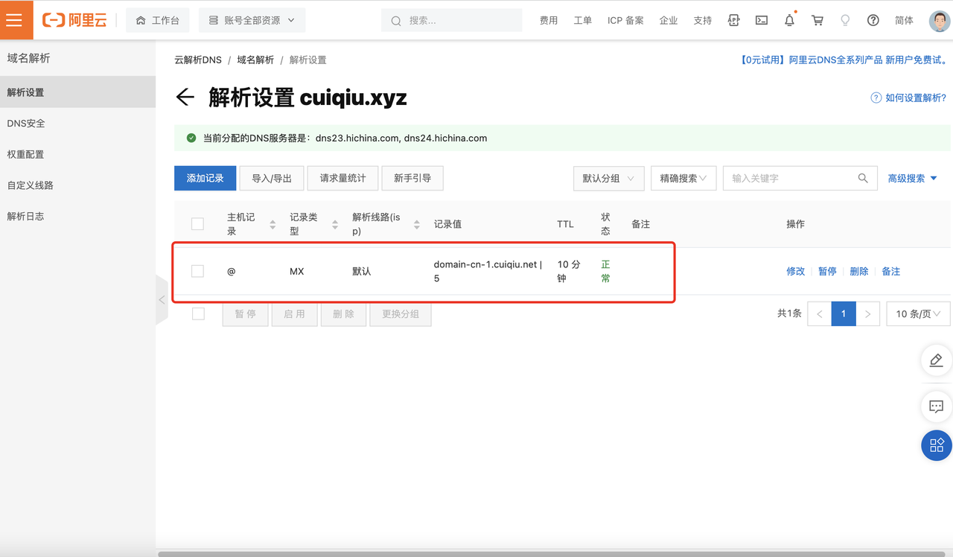This screenshot has height=557, width=953.
Task: Click the IP tool icon in header
Action: pos(733,21)
